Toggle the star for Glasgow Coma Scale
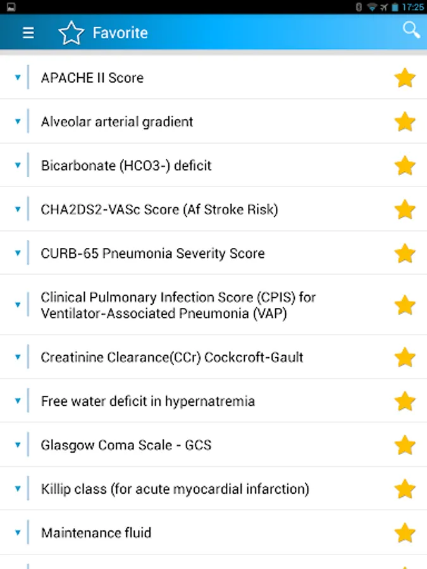 405,445
